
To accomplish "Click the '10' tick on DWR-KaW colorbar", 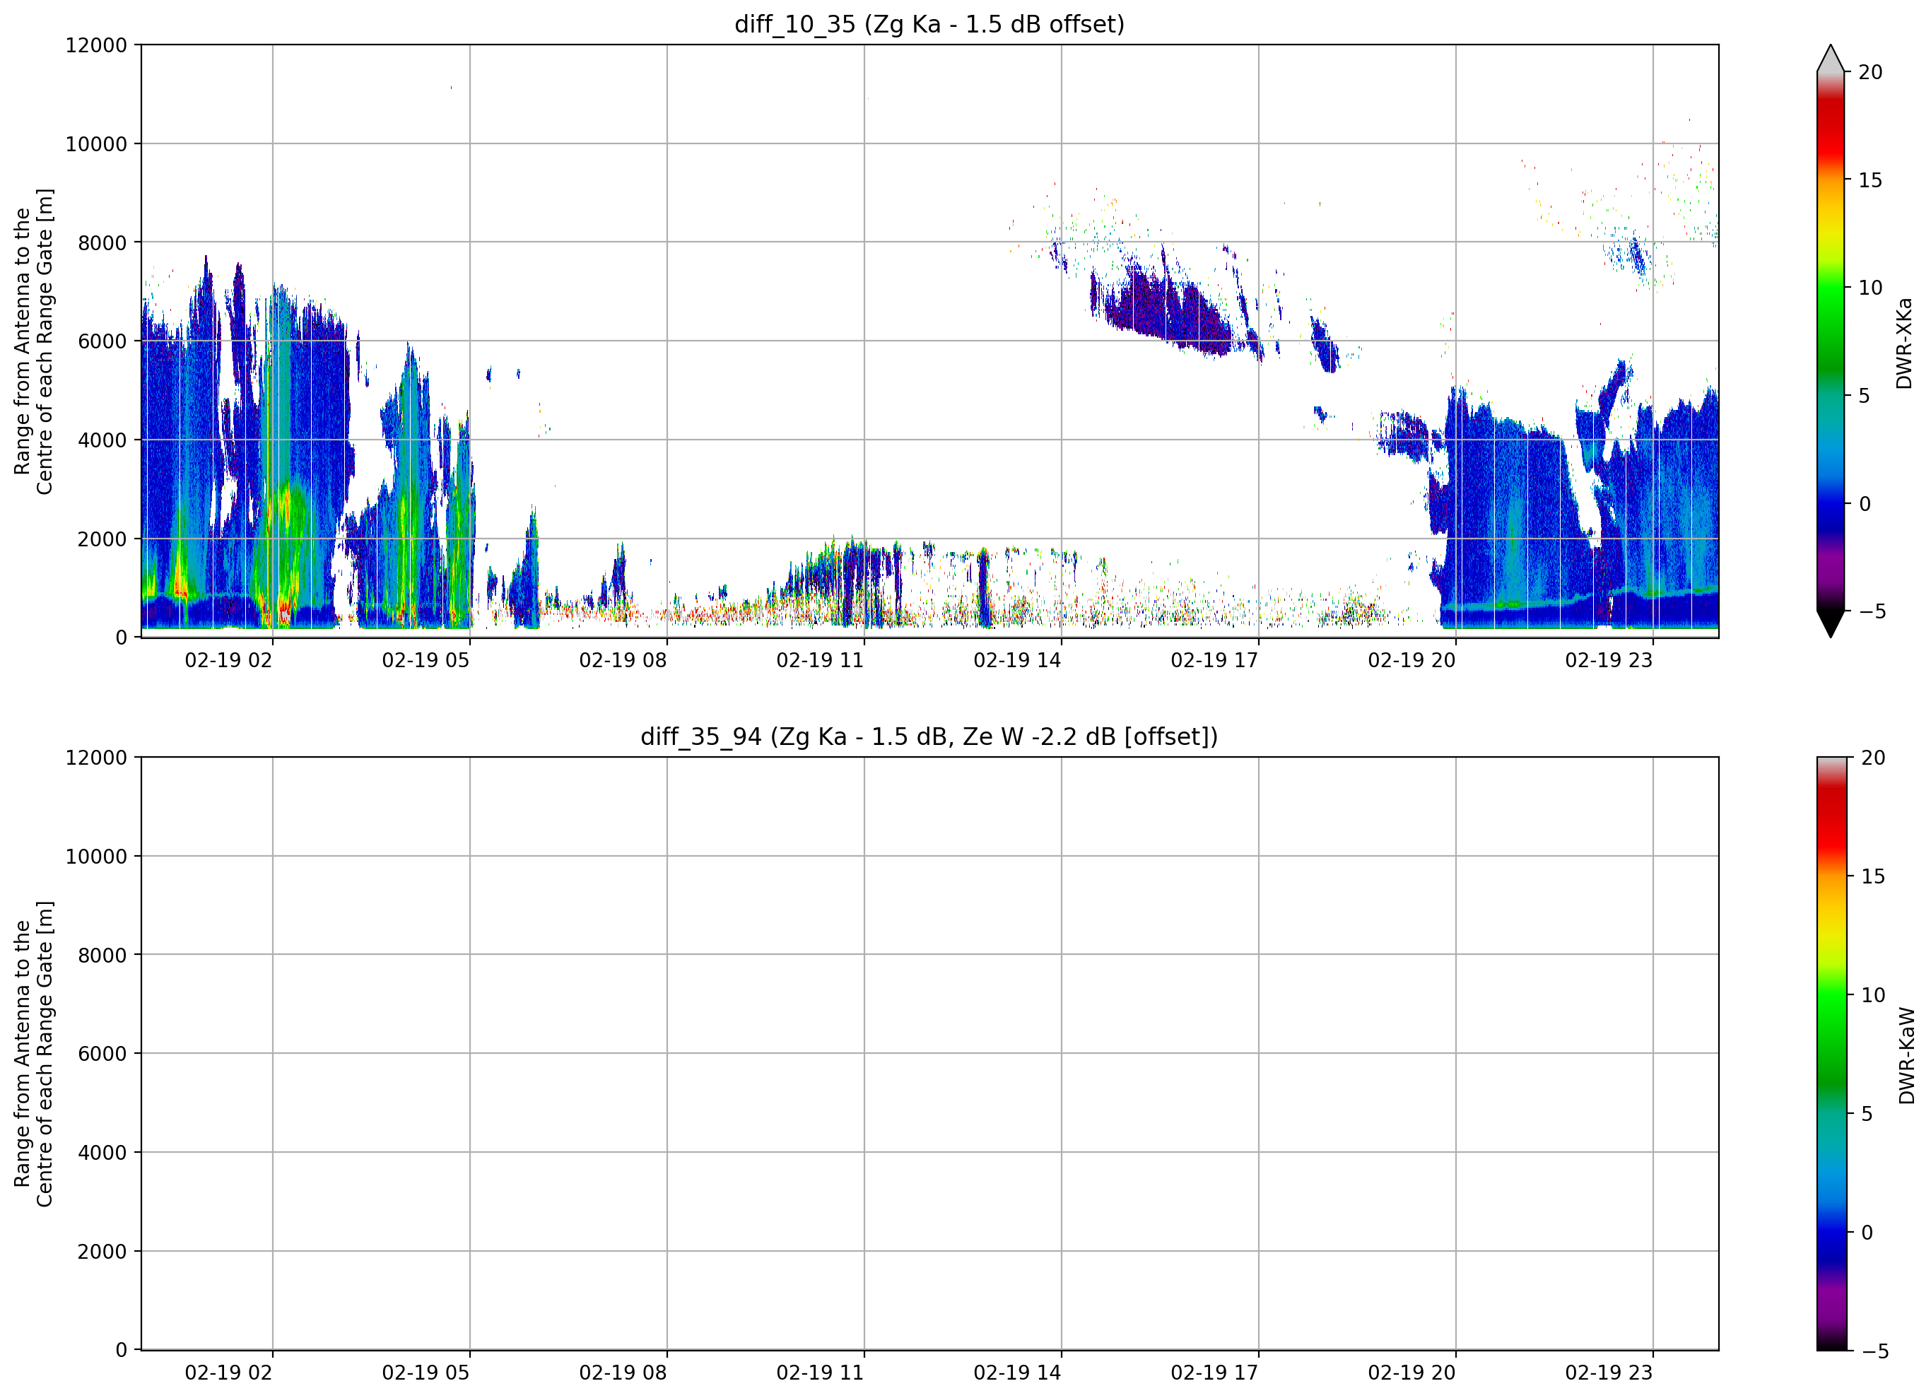I will pyautogui.click(x=1873, y=994).
